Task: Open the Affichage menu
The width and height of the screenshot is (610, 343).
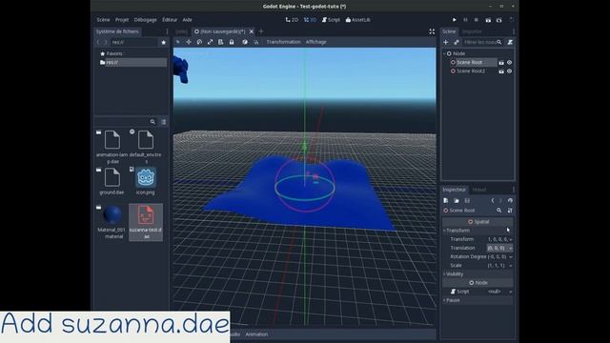Action: (x=315, y=42)
